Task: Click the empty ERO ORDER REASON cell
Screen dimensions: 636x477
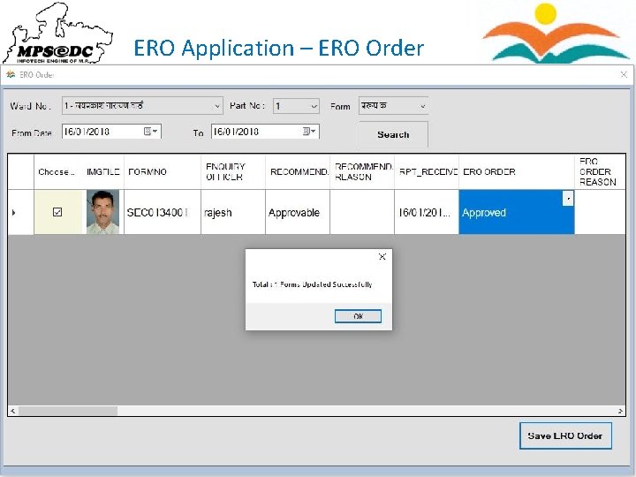Action: click(x=601, y=212)
